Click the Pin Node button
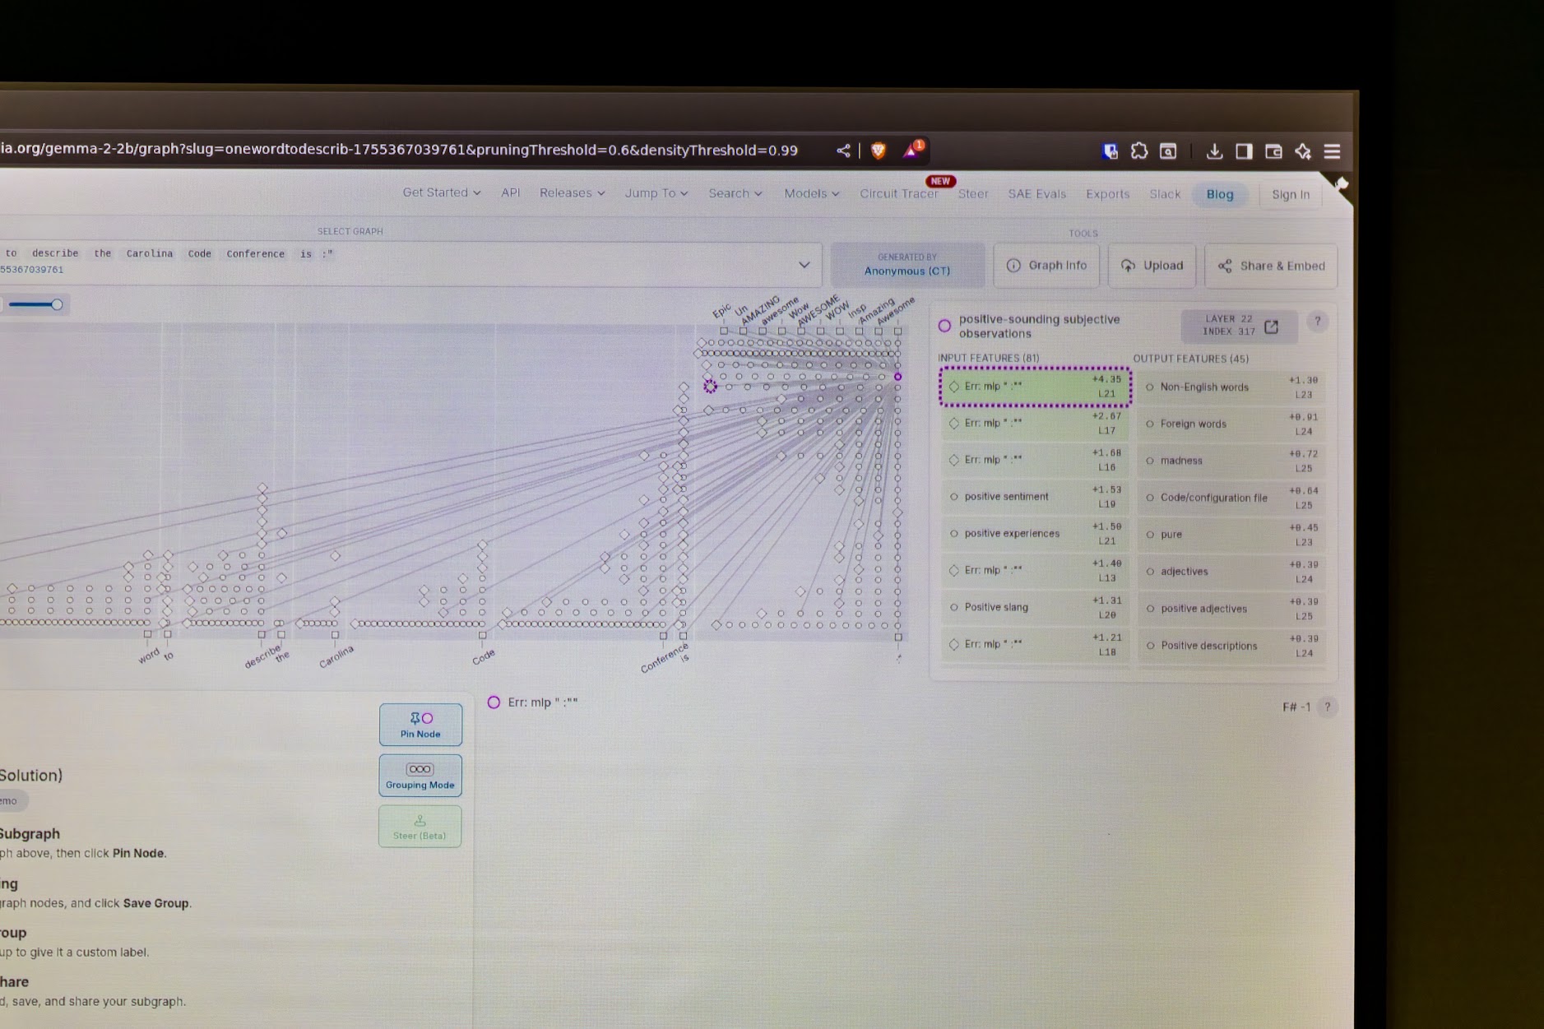 420,725
